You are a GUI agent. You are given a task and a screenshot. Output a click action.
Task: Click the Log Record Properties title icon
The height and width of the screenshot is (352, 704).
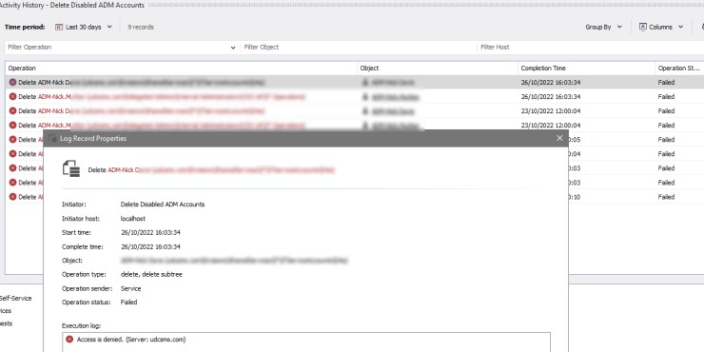(53, 138)
